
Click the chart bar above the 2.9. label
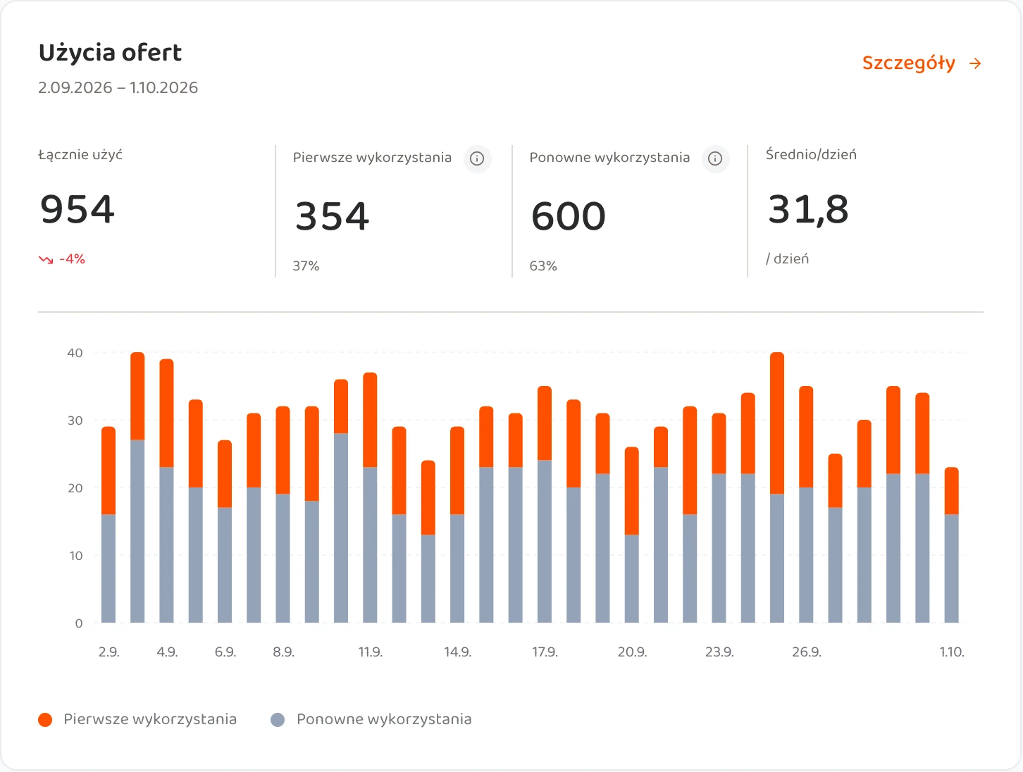[108, 525]
